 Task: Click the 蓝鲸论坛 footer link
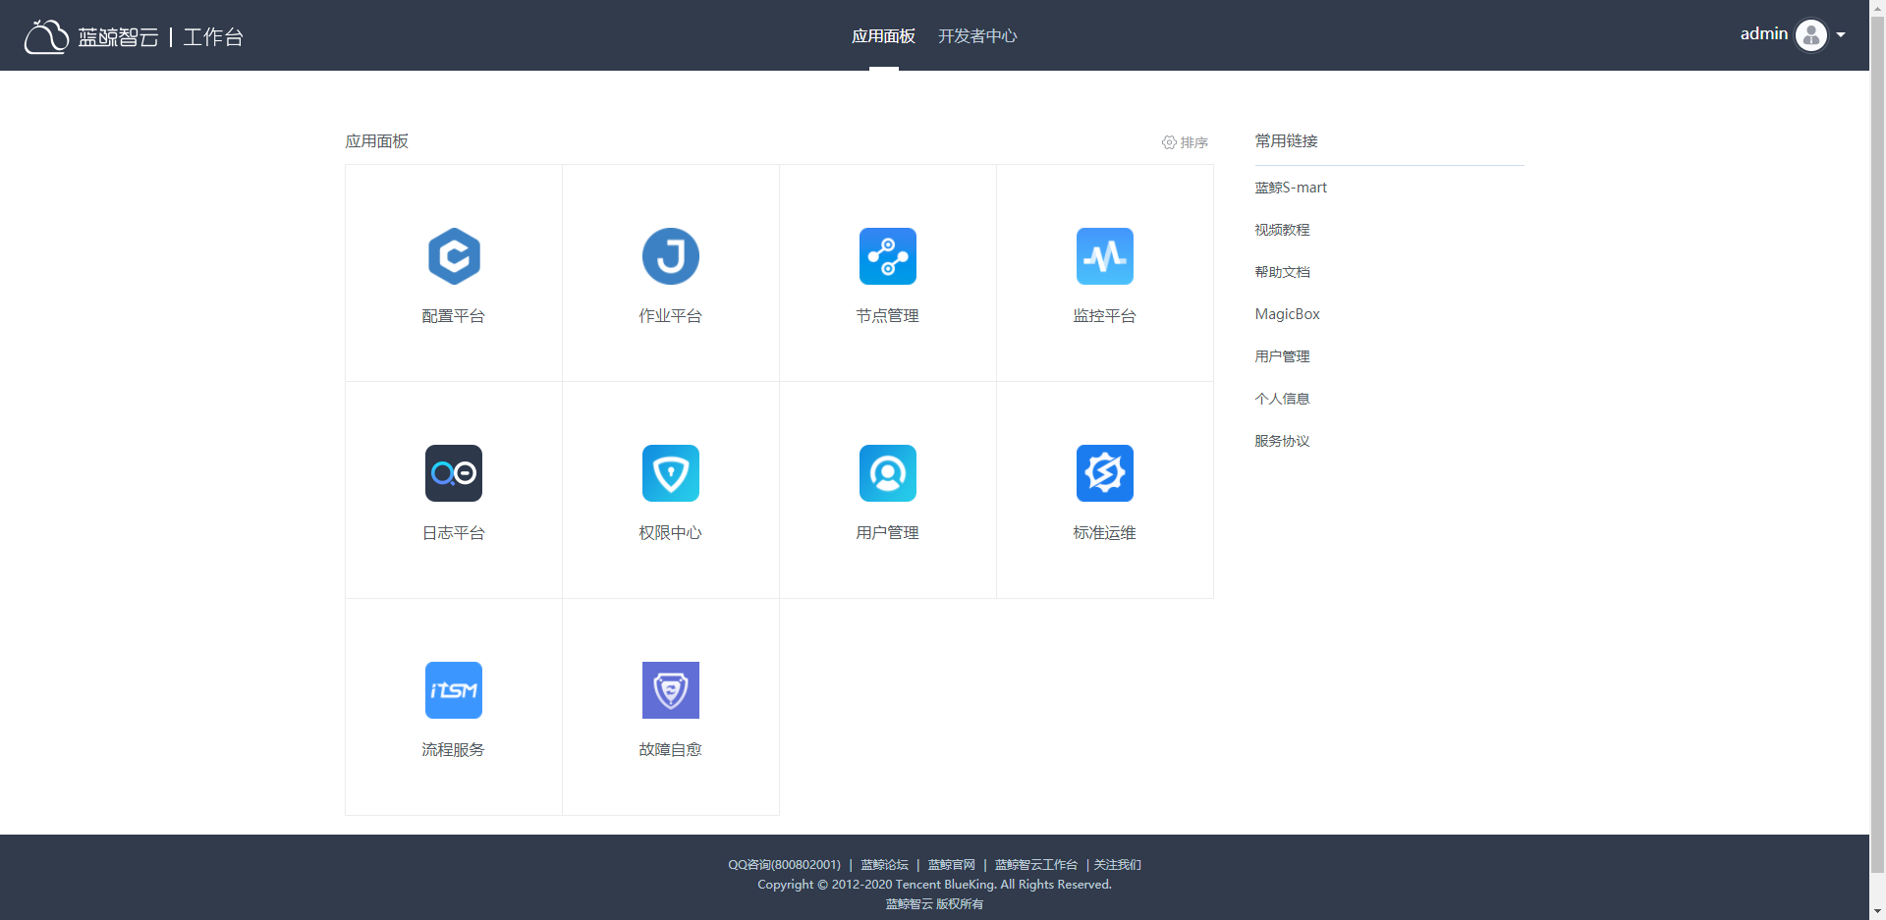click(x=884, y=865)
